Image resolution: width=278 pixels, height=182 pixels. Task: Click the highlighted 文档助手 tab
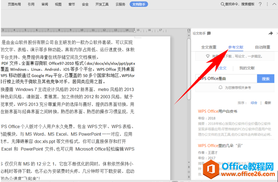[139, 4]
